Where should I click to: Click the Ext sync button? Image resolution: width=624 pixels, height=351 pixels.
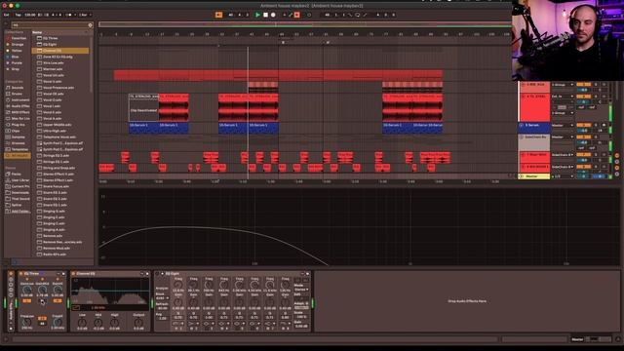click(7, 15)
